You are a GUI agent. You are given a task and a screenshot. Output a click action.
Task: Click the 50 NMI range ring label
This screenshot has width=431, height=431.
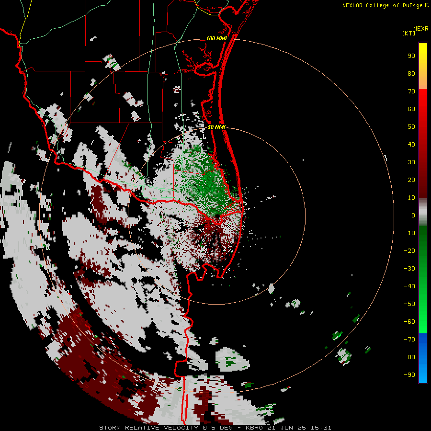216,127
